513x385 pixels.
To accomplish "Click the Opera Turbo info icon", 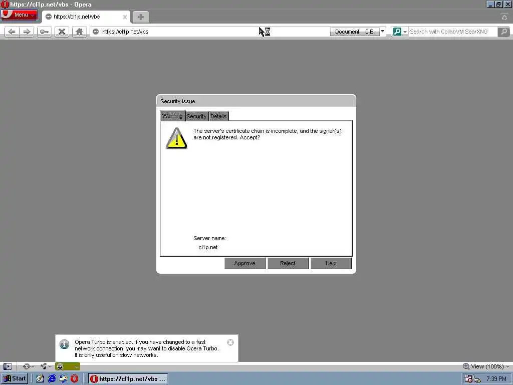I will pyautogui.click(x=65, y=344).
